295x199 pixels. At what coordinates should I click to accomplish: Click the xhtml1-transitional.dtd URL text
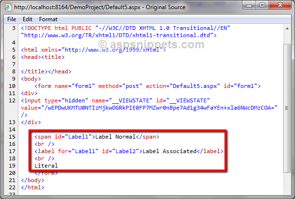119,35
